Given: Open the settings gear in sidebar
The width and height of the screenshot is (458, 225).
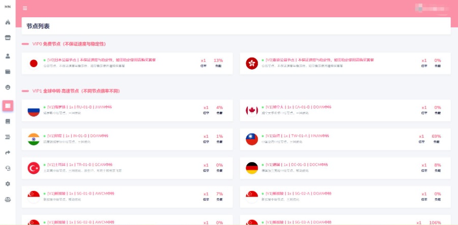Looking at the screenshot, I should 8,184.
